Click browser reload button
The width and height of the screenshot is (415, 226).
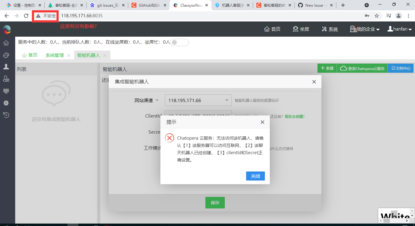click(x=26, y=16)
